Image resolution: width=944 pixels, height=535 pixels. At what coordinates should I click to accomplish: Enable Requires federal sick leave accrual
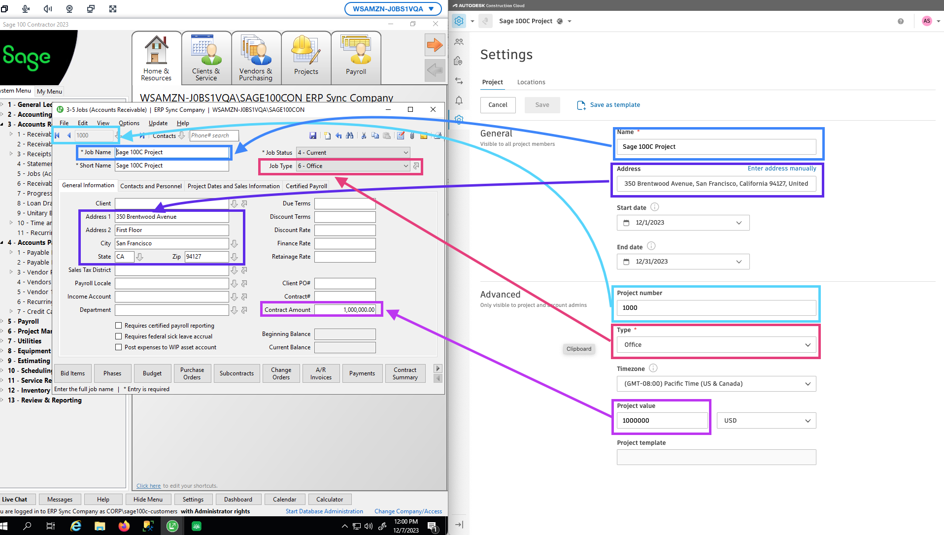(118, 336)
